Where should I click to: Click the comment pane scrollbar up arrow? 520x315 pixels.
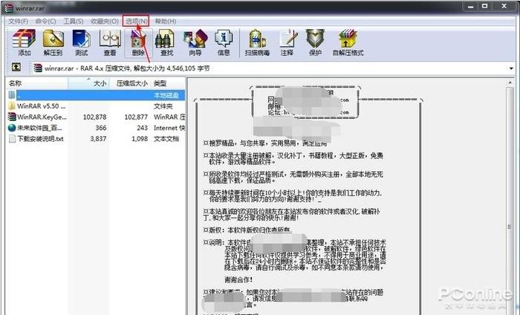click(x=510, y=82)
